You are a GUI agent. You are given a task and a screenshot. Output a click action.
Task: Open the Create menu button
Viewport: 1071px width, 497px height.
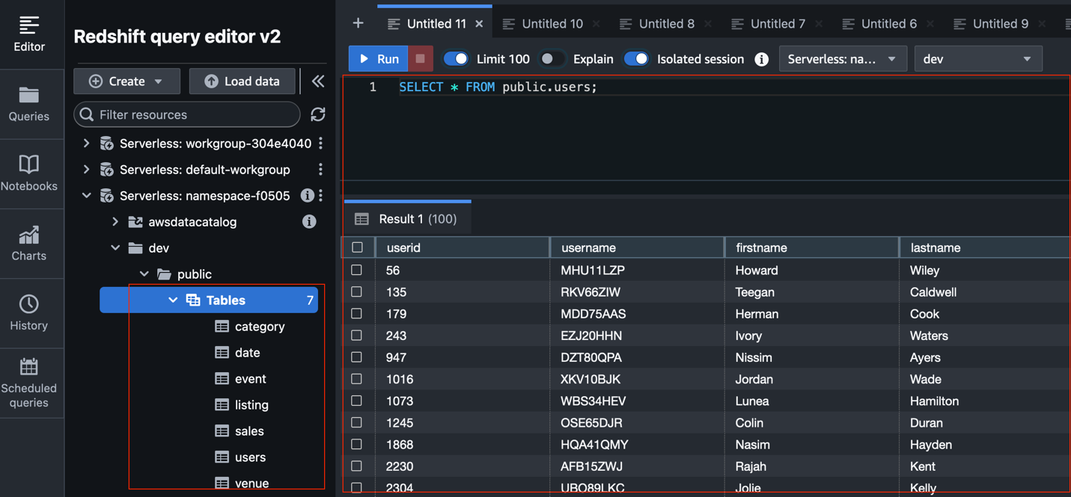click(126, 81)
